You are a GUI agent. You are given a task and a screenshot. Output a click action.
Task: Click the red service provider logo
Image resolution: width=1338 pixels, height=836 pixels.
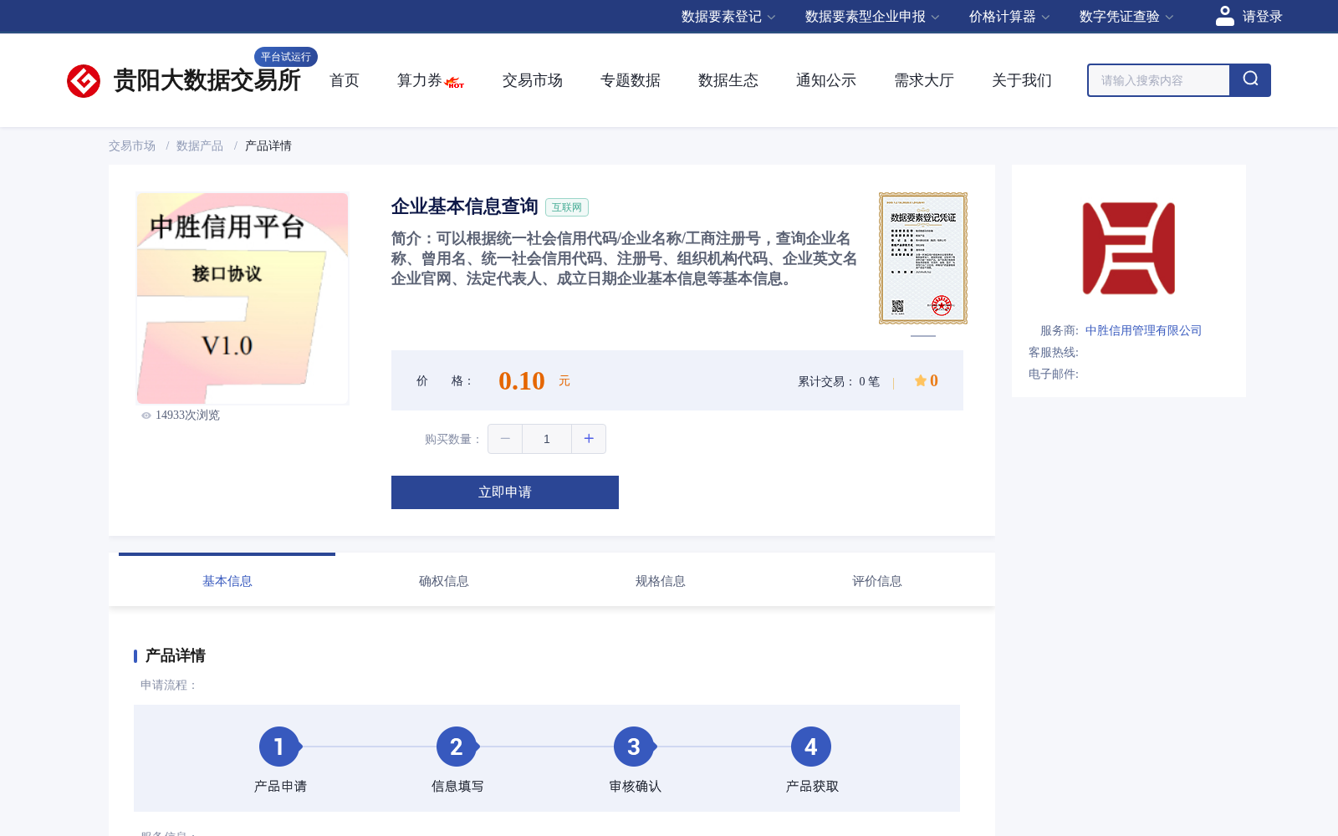(1129, 248)
